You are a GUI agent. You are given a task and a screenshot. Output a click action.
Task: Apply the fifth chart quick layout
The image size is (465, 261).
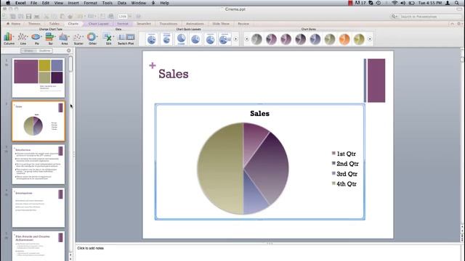[x=210, y=38]
